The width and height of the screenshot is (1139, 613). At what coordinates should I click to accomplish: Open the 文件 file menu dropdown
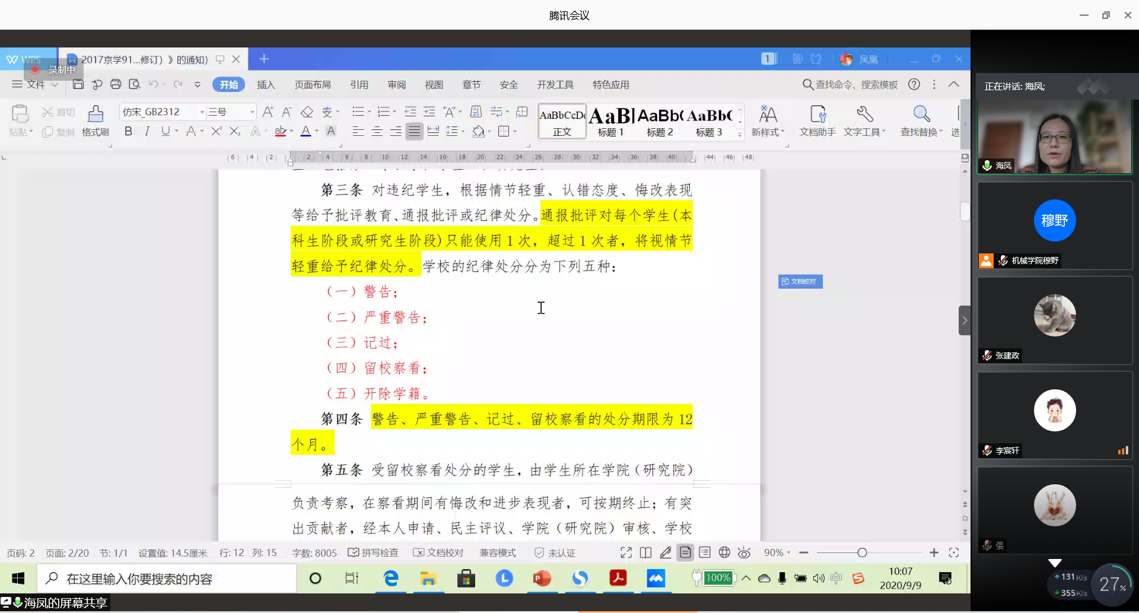(36, 84)
